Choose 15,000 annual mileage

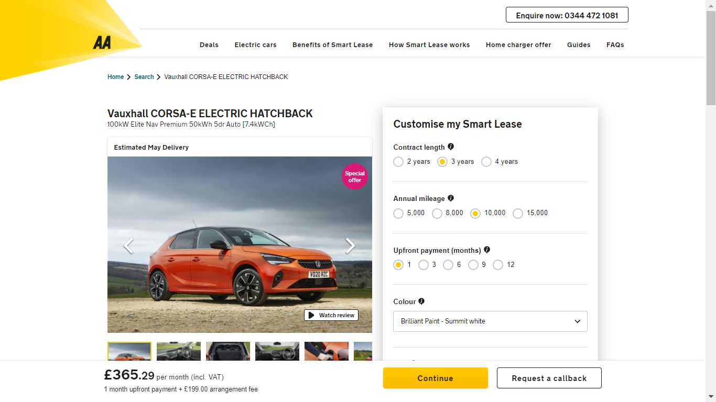(518, 213)
